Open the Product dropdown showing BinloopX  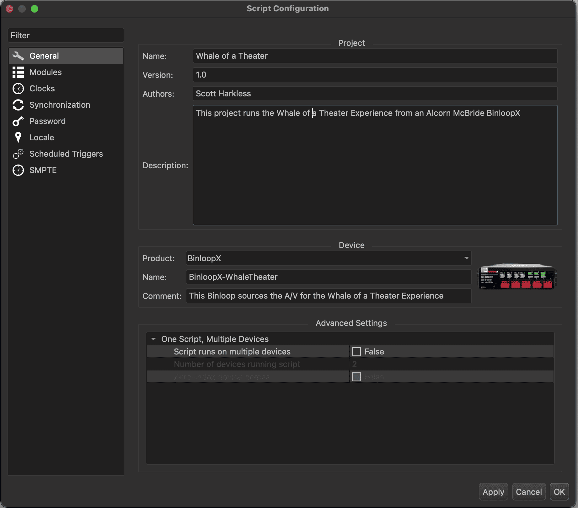click(328, 258)
